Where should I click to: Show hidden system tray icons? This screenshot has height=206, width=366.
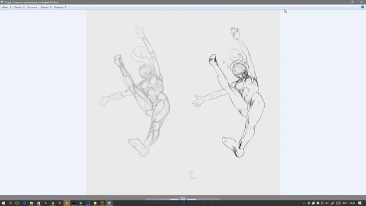tap(304, 203)
